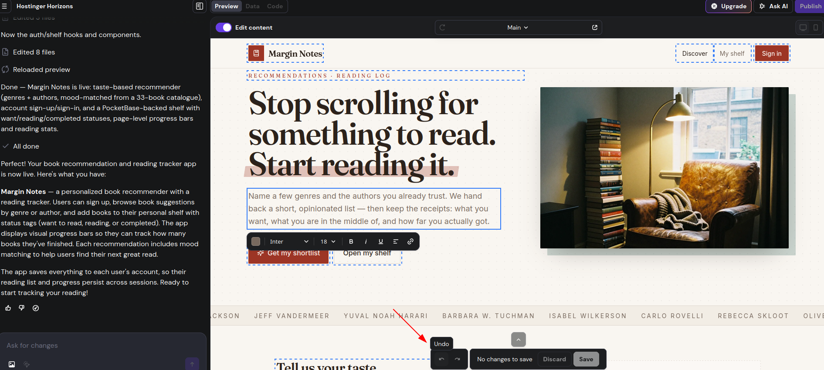This screenshot has height=370, width=824.
Task: Click the Redo arrow icon
Action: (x=457, y=359)
